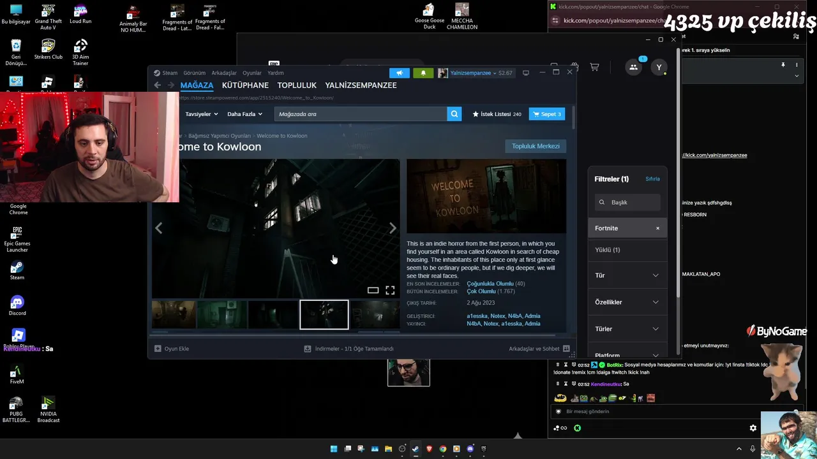817x459 pixels.
Task: Open the Oyunlar menu
Action: [x=252, y=73]
